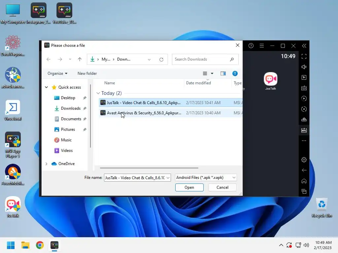Screen dimensions: 338x253
Task: Open VirusTotal desktop shortcut
Action: 13,110
